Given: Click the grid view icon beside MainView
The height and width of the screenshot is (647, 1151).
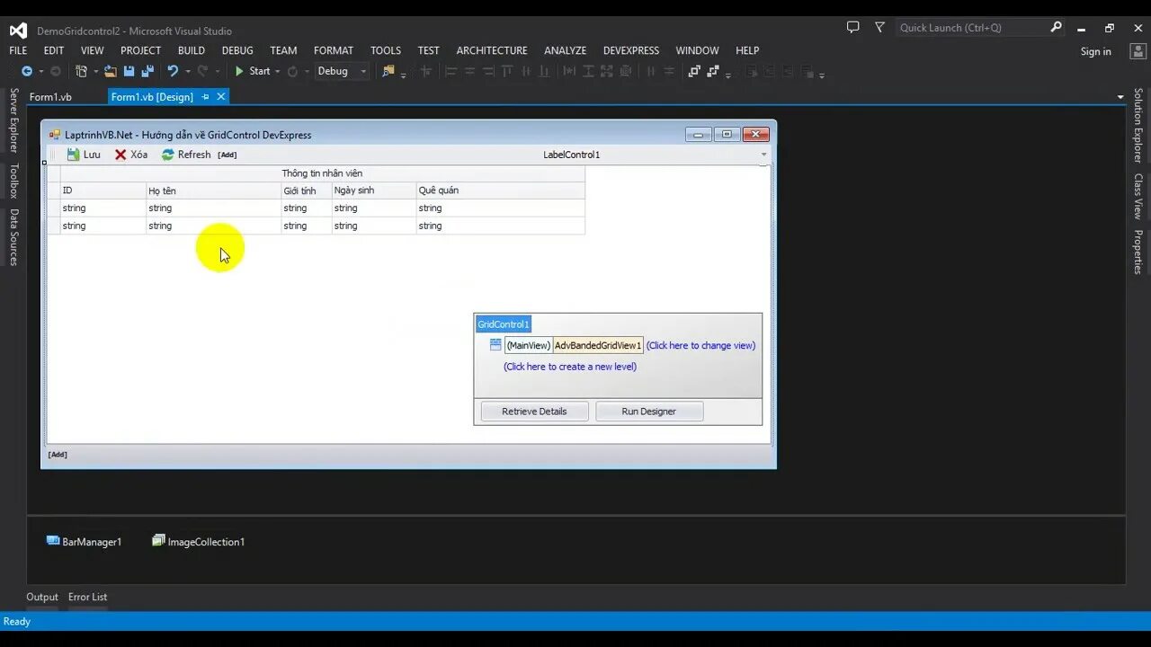Looking at the screenshot, I should (x=495, y=345).
